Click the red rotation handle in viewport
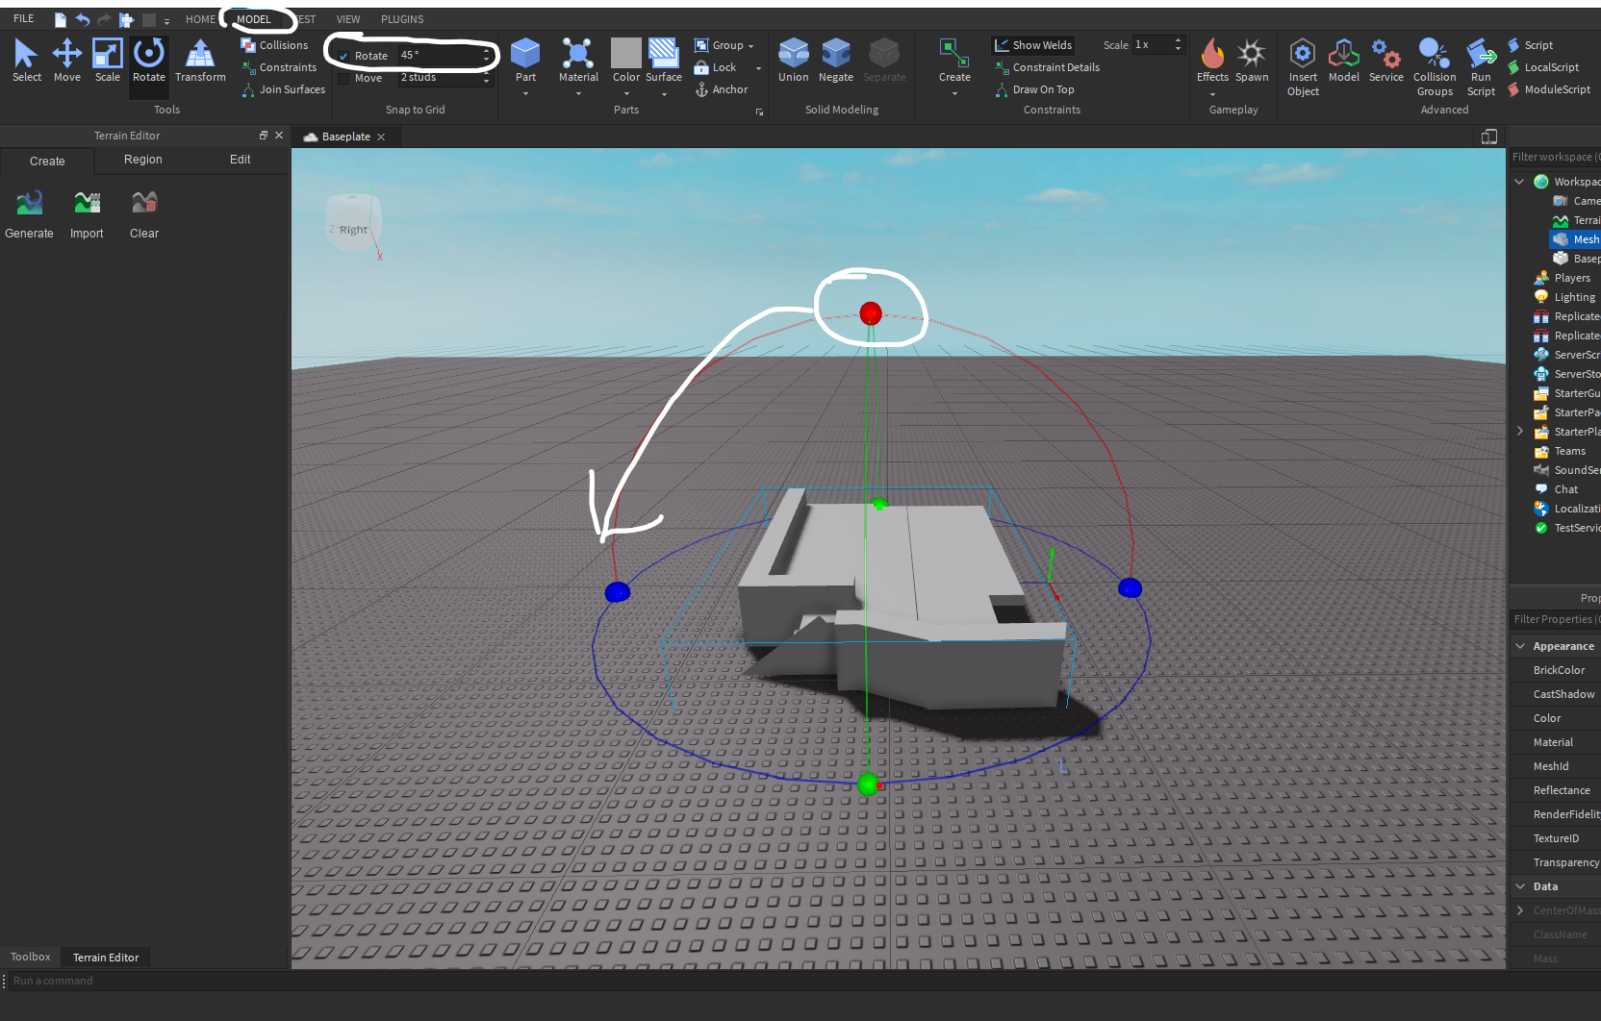 coord(870,313)
